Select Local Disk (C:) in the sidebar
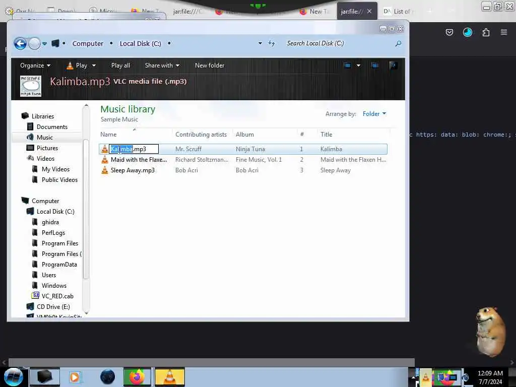The height and width of the screenshot is (387, 516). [x=55, y=211]
